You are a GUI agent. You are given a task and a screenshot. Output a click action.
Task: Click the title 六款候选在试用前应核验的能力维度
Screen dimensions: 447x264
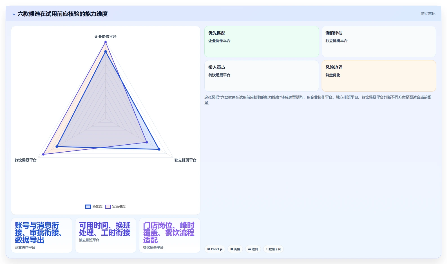(62, 14)
